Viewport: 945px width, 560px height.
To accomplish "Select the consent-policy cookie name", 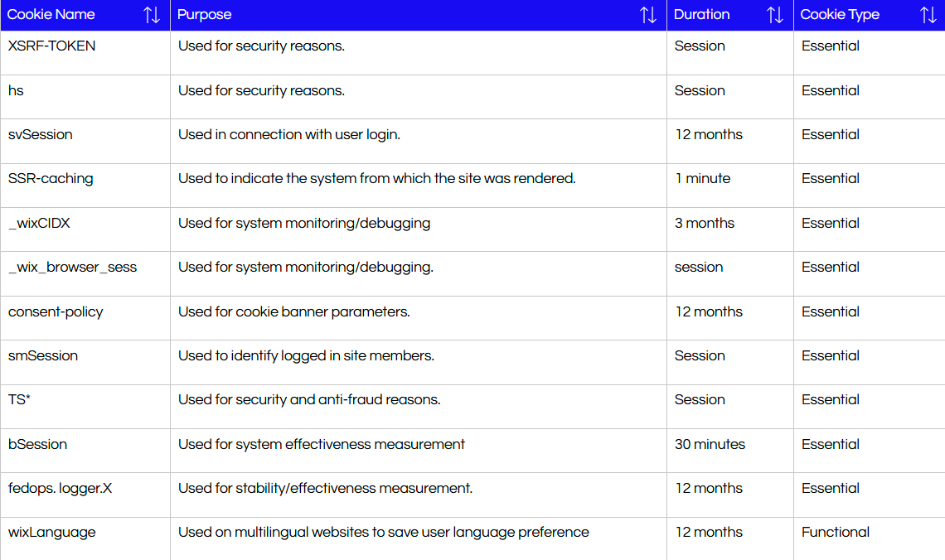I will click(x=56, y=312).
